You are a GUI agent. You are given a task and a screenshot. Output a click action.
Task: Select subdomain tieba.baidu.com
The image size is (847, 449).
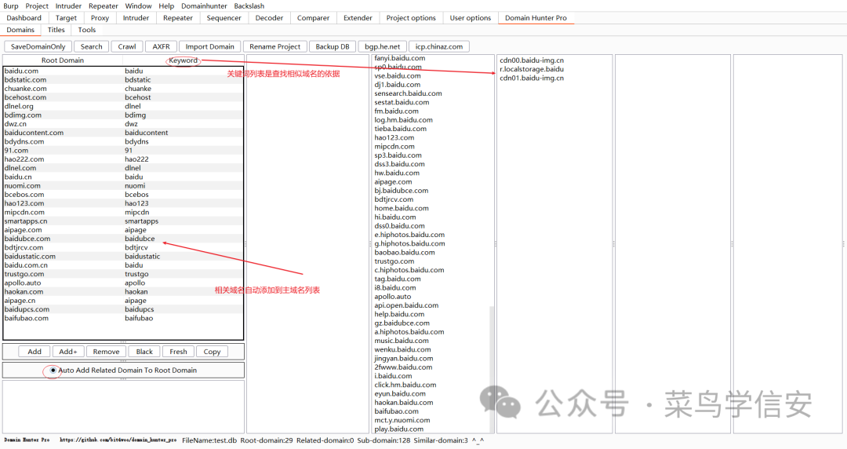[400, 129]
